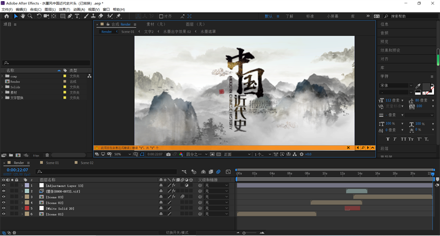Switch to the Scene 02 timeline tab
The width and height of the screenshot is (440, 236).
tap(87, 163)
